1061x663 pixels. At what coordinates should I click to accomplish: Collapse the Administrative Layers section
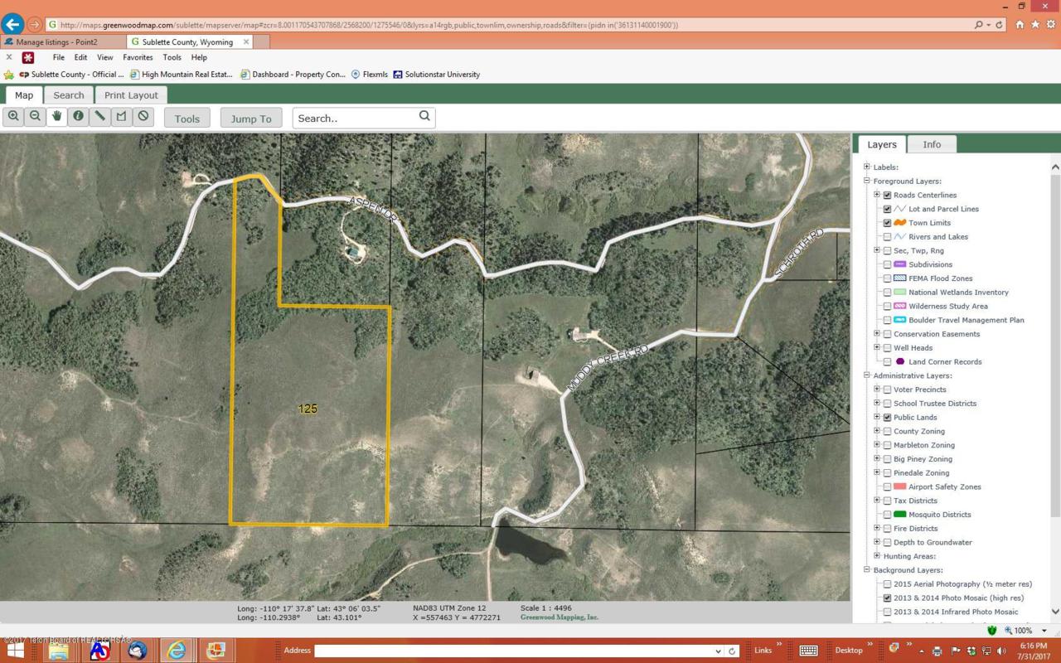click(x=867, y=375)
